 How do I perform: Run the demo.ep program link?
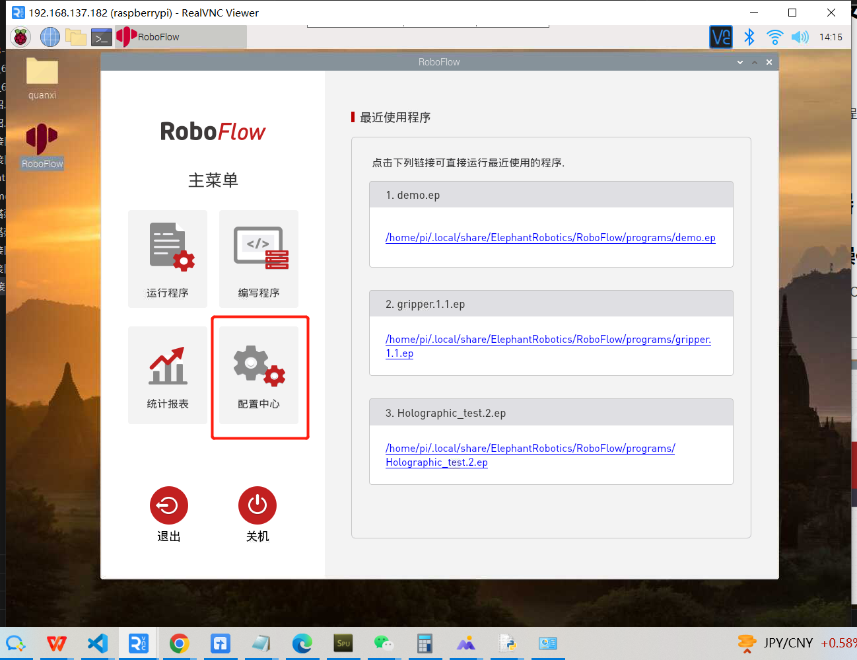pyautogui.click(x=550, y=238)
